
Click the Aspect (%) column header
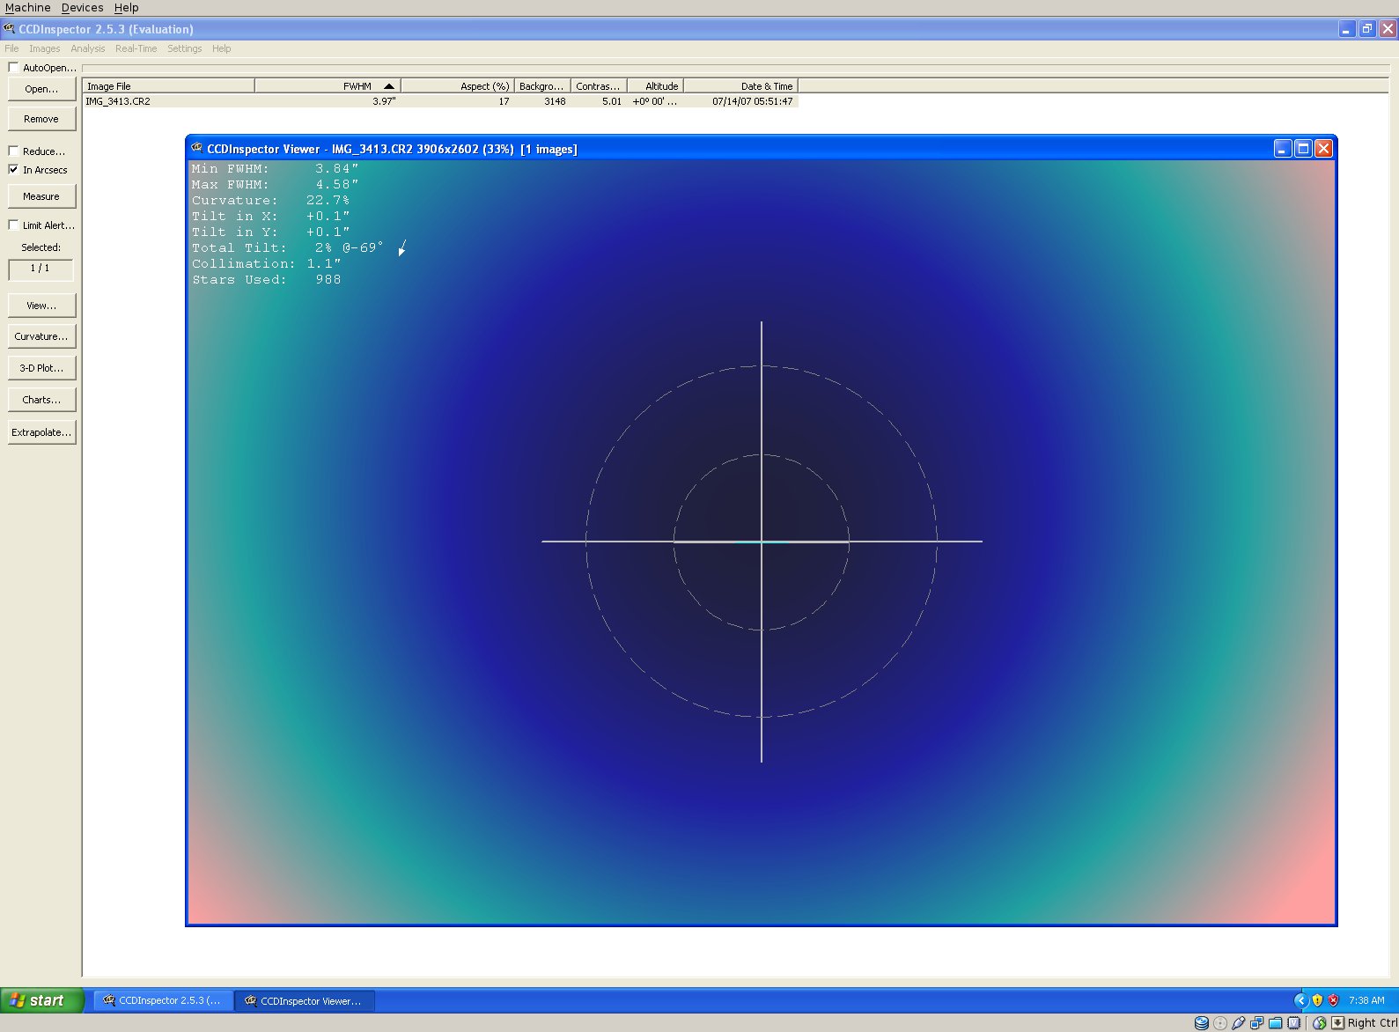pos(457,86)
